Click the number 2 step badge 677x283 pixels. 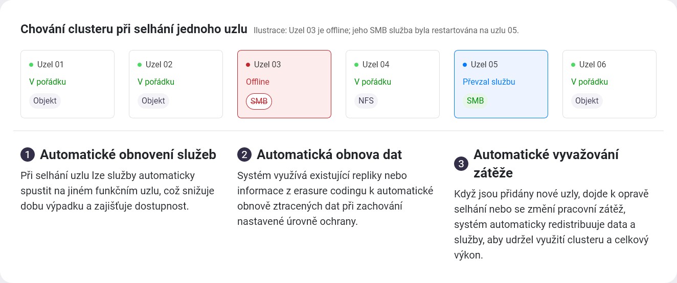click(244, 155)
